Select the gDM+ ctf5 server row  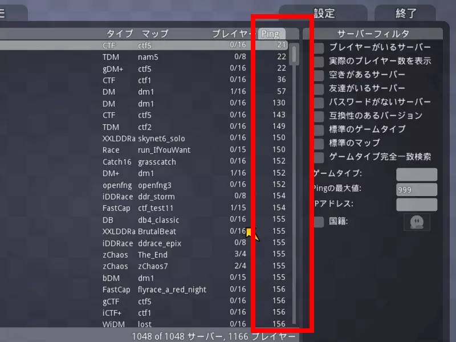point(144,68)
